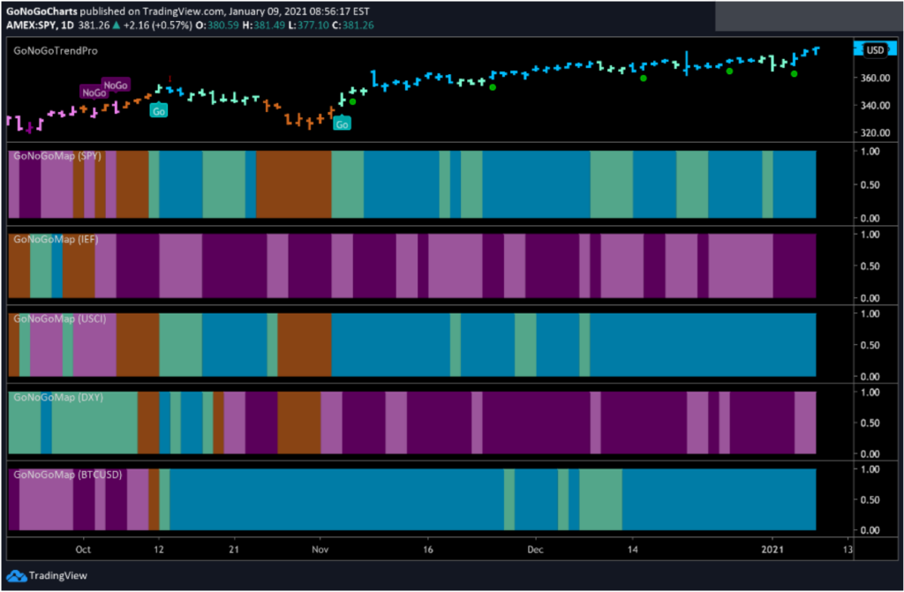Screen dimensions: 904x592
Task: Select the GoNoGoMap (DXY) pane label
Action: point(57,397)
